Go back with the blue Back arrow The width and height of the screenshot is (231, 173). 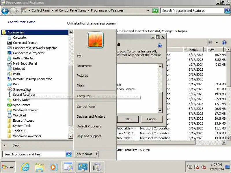(x=5, y=11)
